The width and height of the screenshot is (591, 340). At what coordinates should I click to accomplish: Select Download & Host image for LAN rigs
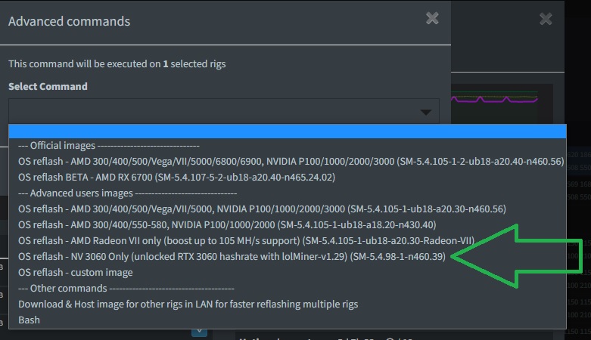(x=288, y=304)
